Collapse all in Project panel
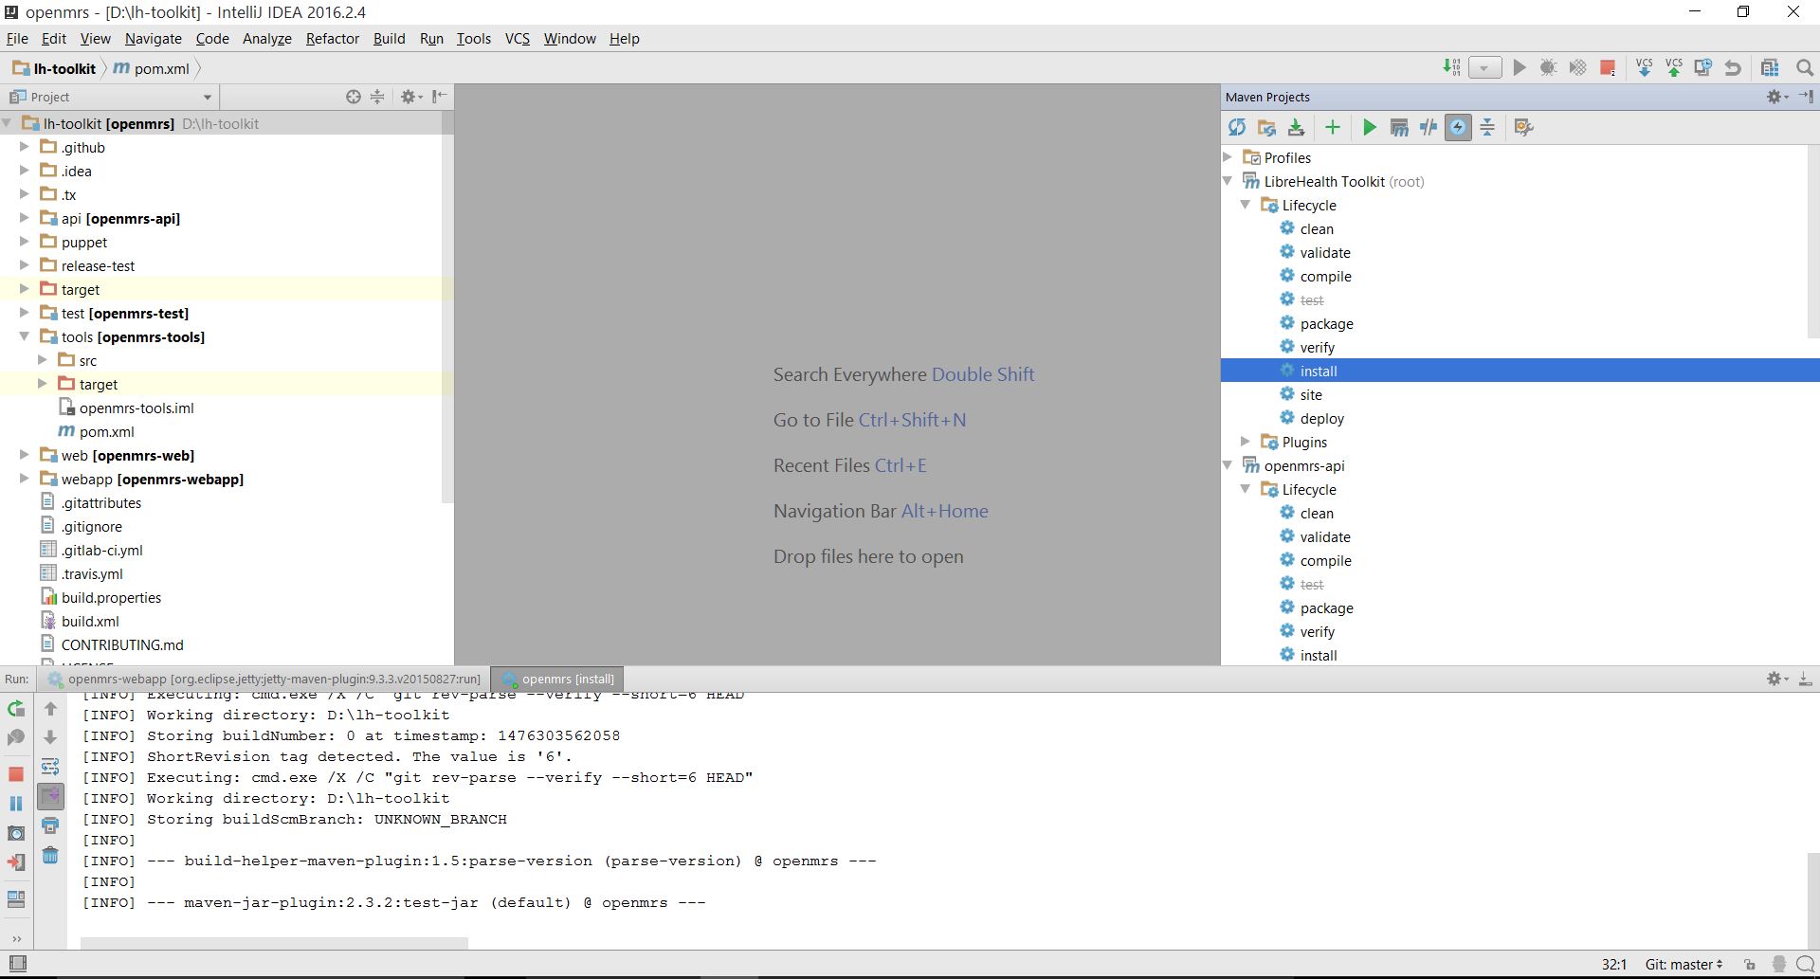1820x979 pixels. click(377, 97)
